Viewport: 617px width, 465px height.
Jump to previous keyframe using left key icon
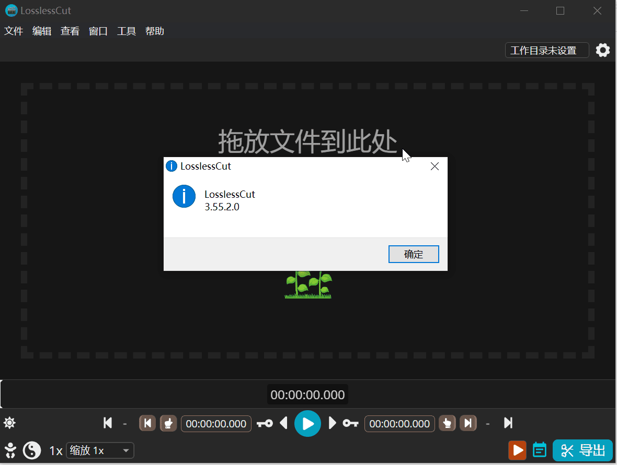[x=265, y=423]
